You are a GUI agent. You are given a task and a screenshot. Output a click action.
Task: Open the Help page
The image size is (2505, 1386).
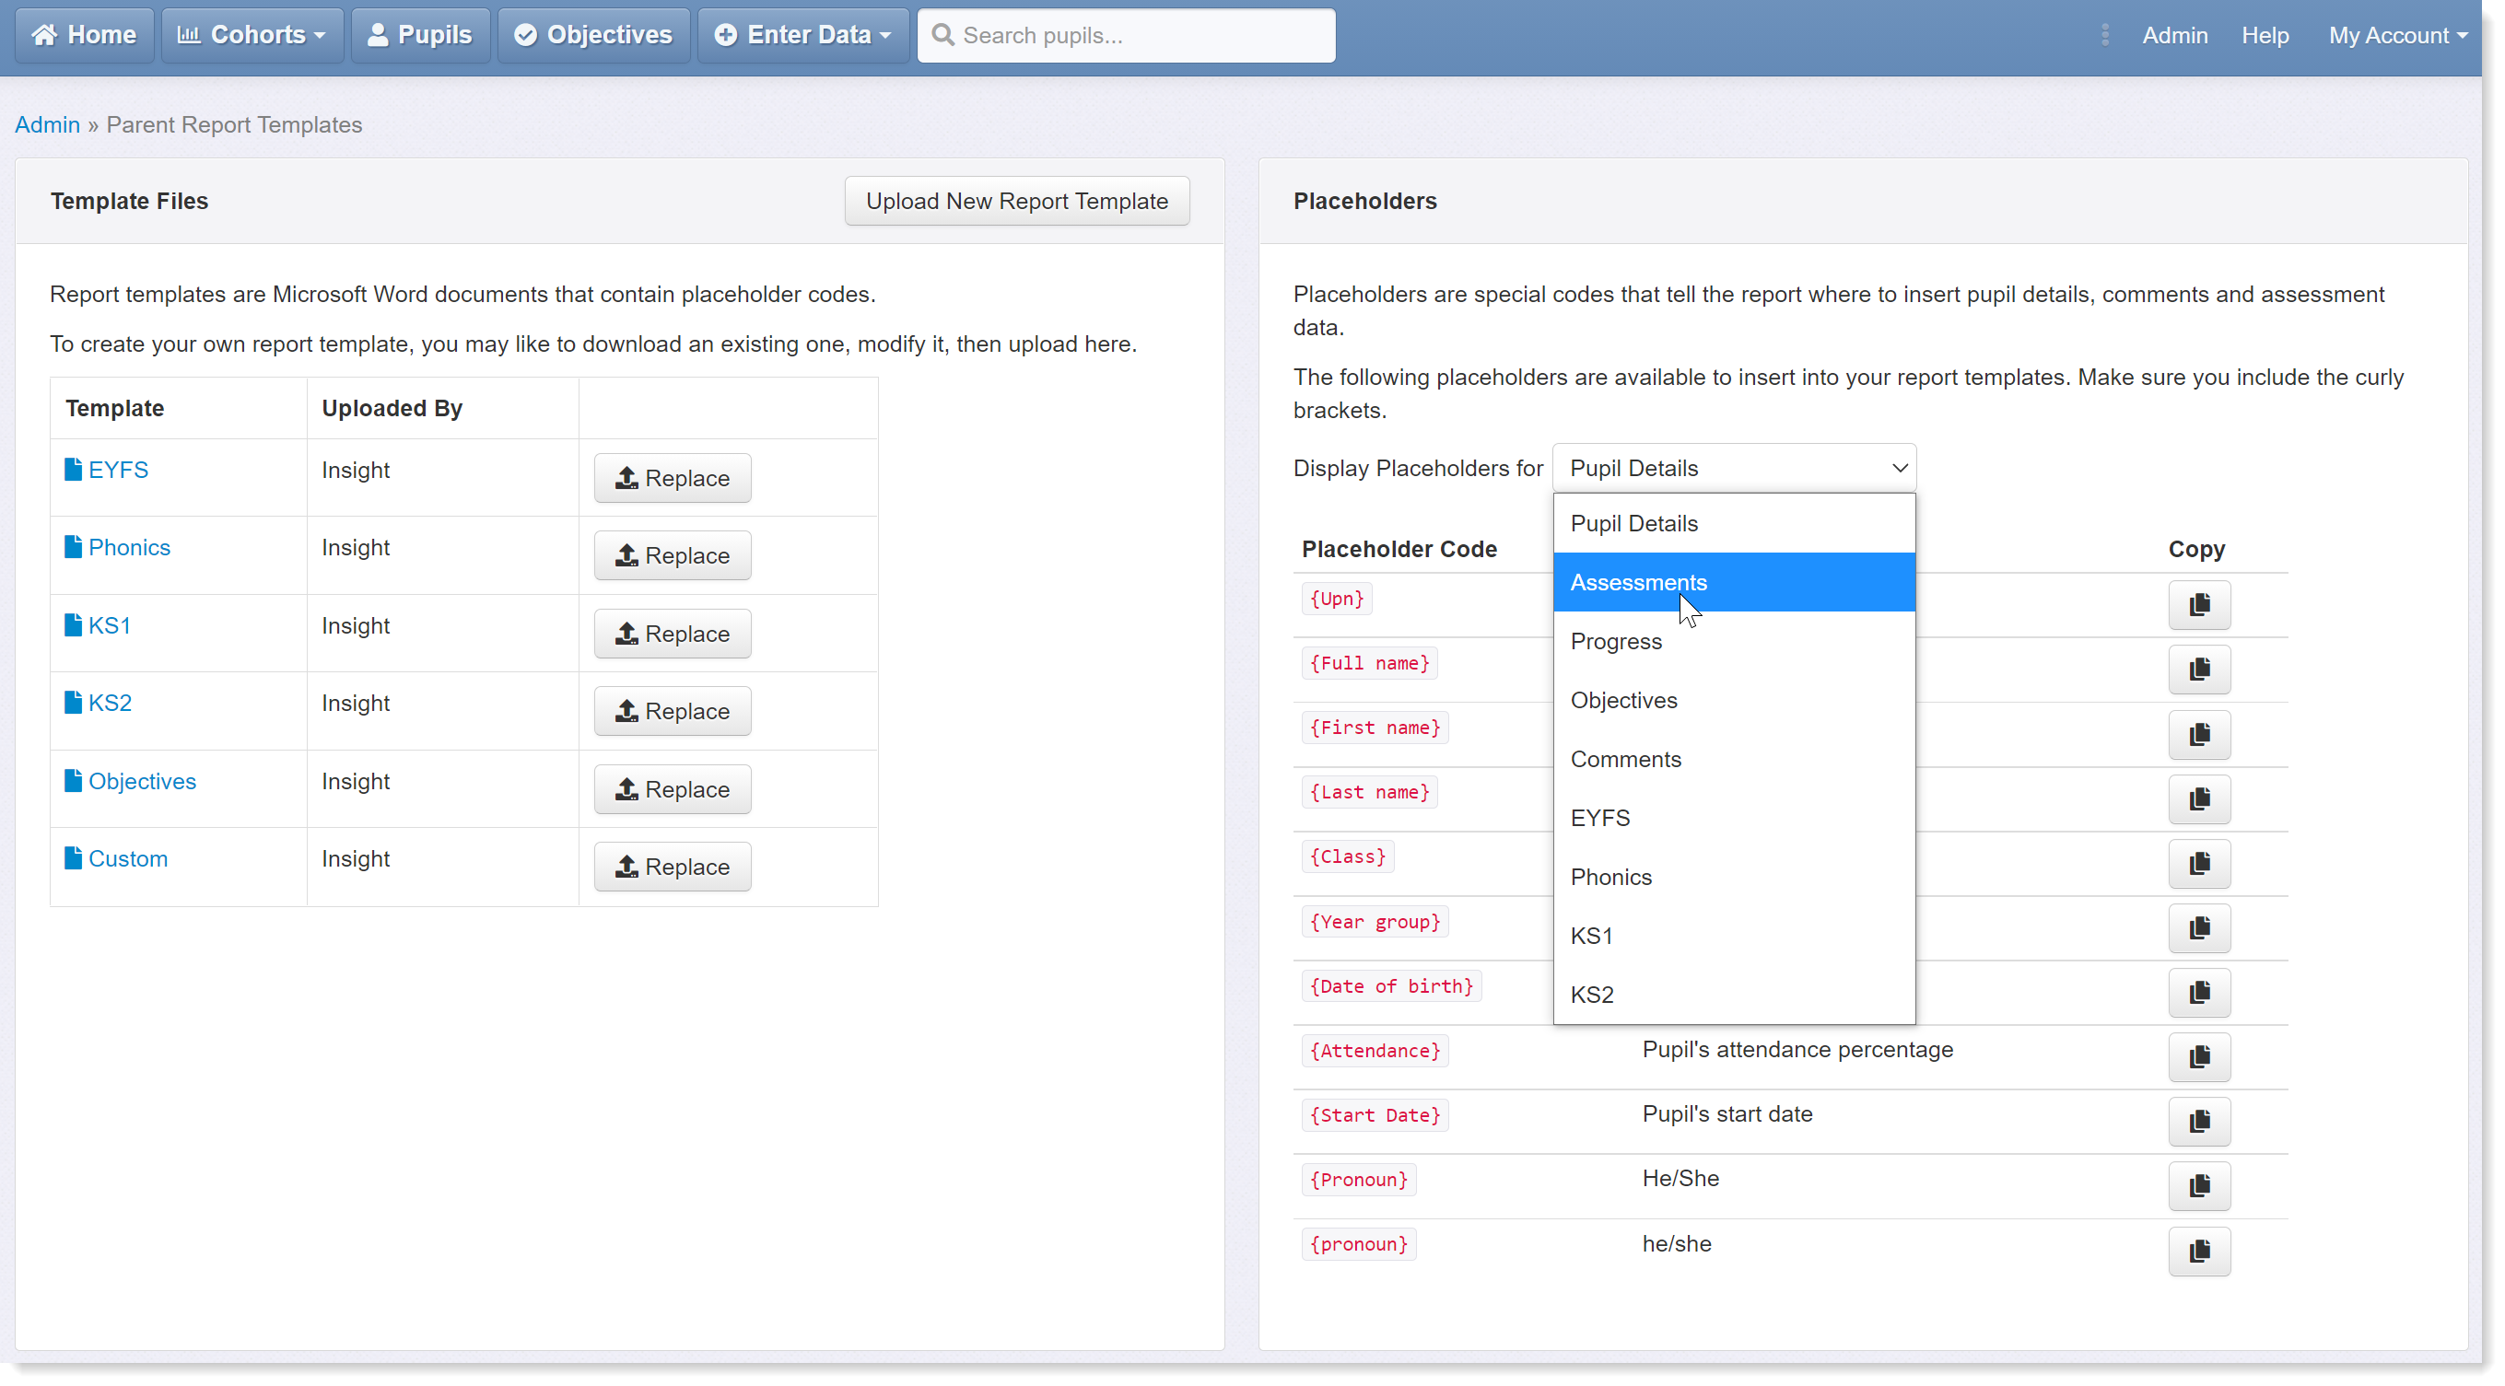pyautogui.click(x=2265, y=35)
